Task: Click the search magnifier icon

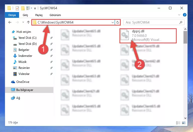Action: 181,22
